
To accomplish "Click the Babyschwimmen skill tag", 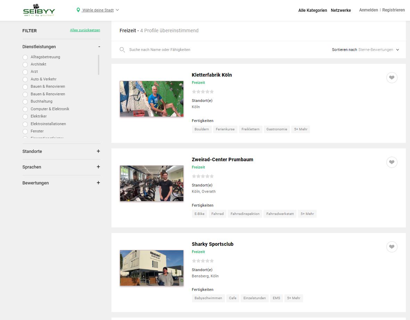I will [208, 298].
